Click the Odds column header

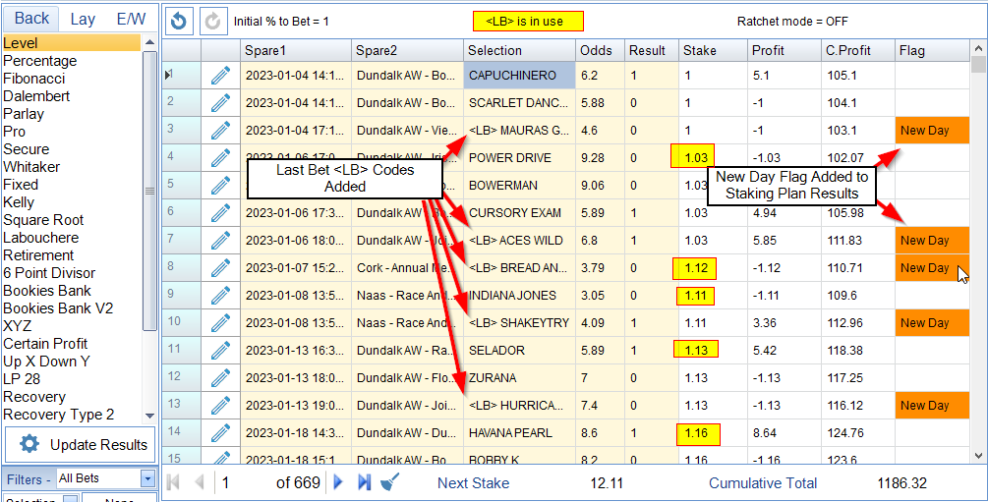pyautogui.click(x=597, y=51)
